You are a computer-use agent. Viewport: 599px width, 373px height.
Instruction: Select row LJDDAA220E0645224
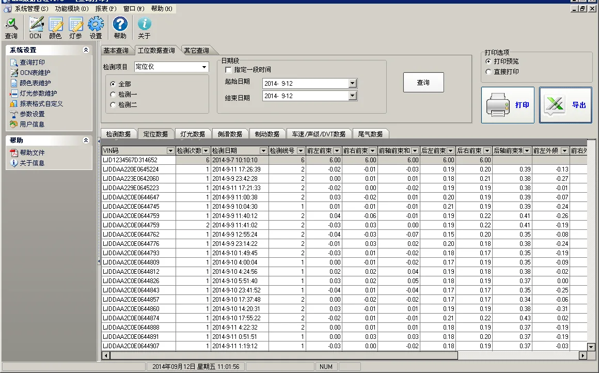coord(344,169)
